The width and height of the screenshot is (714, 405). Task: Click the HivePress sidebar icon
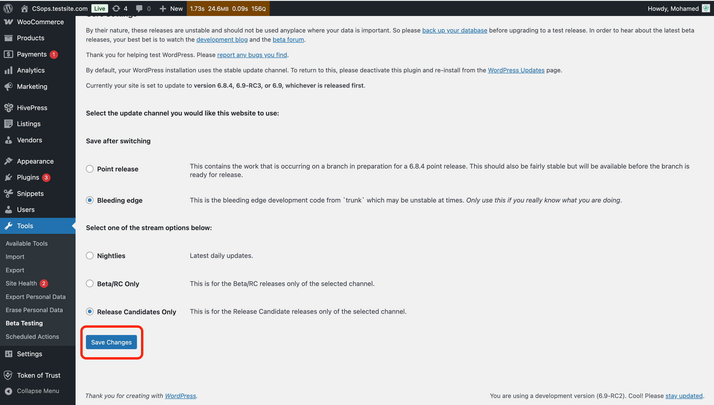tap(9, 108)
